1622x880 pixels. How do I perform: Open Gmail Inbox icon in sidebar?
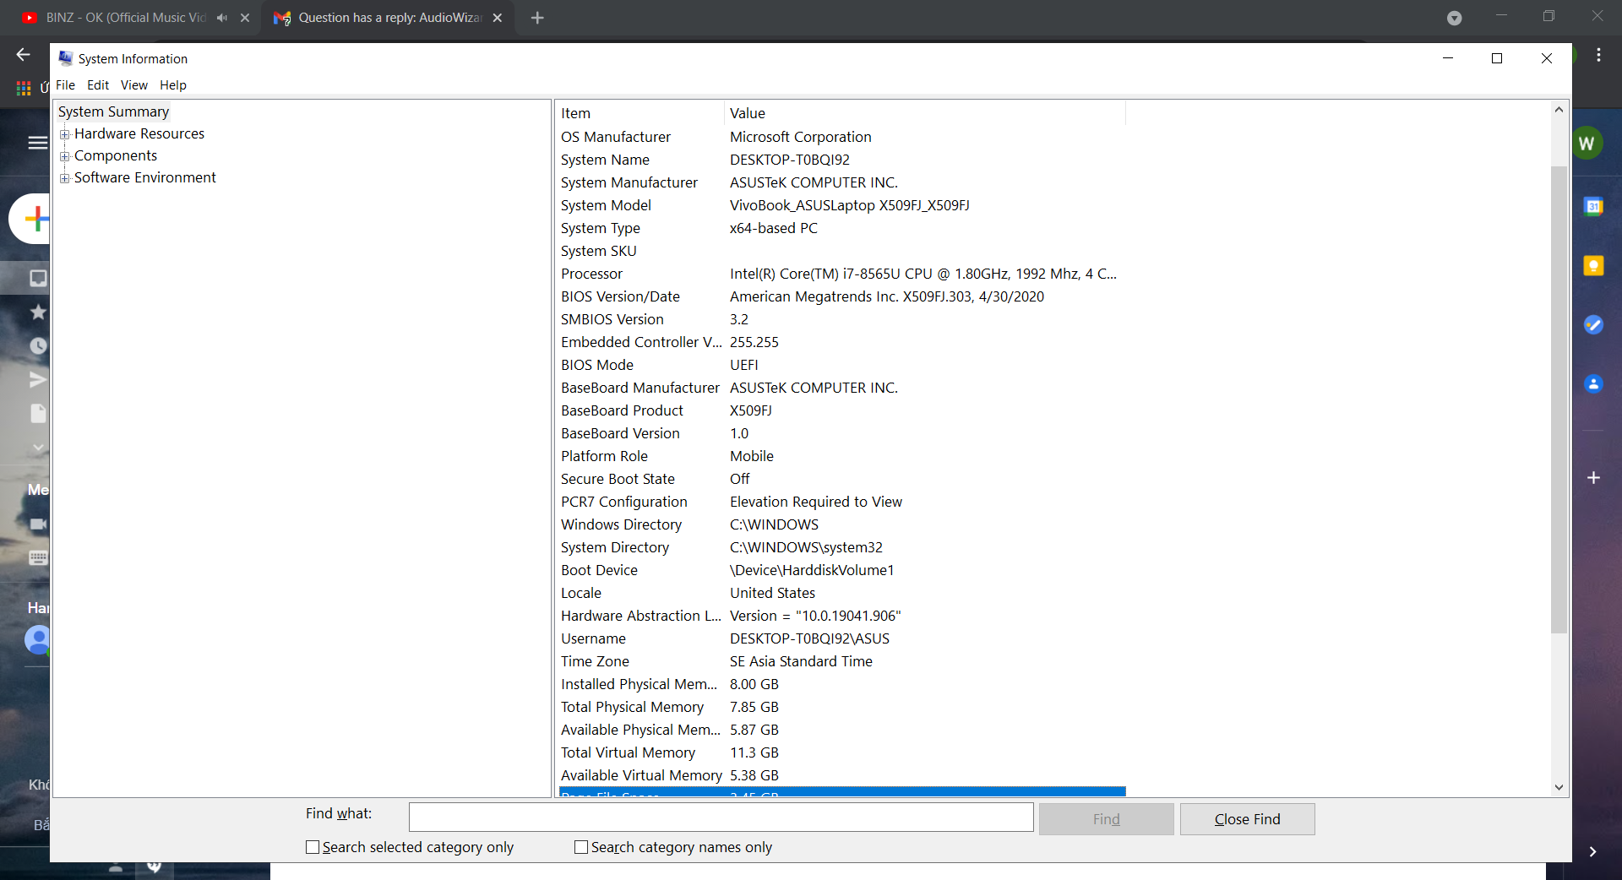click(38, 278)
